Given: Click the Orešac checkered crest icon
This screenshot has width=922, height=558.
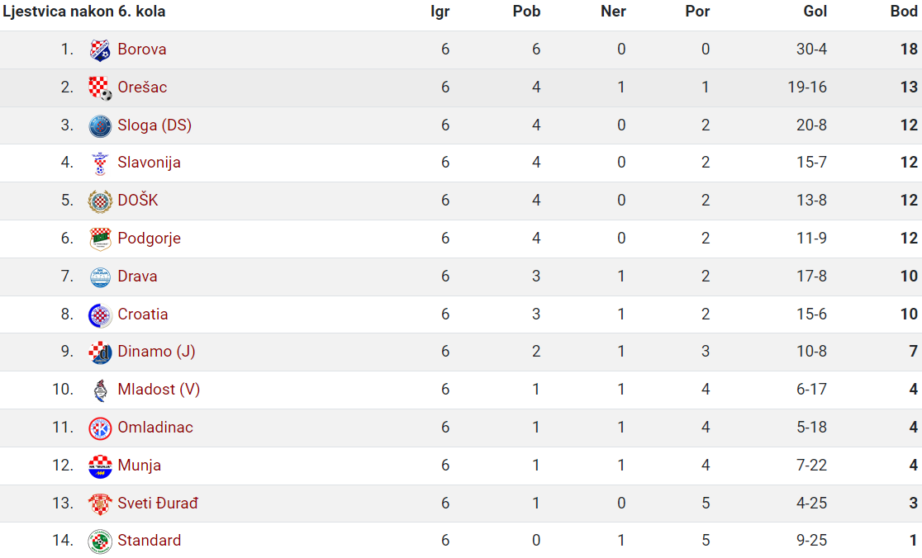Looking at the screenshot, I should (x=100, y=88).
